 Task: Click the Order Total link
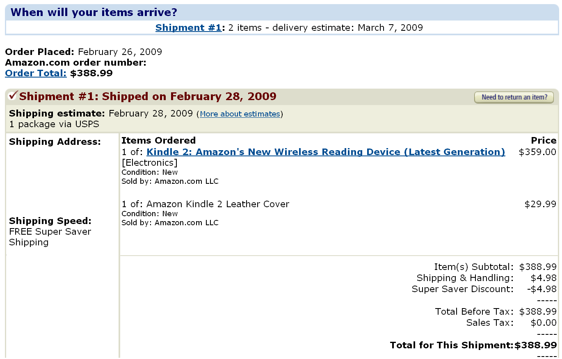pyautogui.click(x=36, y=73)
